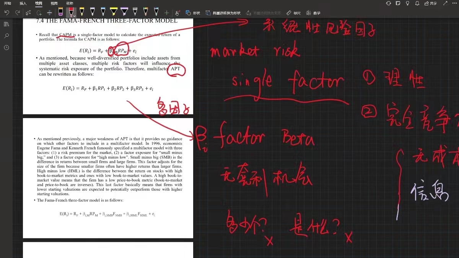459x258 pixels.
Task: Open the 绘图 draw tab
Action: click(39, 3)
